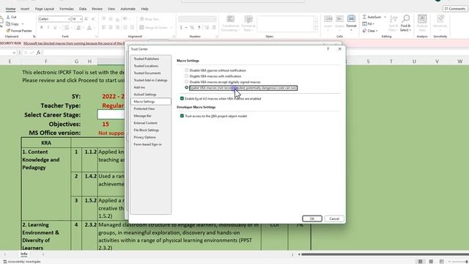
Task: Select Disable VBA macros with notification
Action: [x=187, y=76]
